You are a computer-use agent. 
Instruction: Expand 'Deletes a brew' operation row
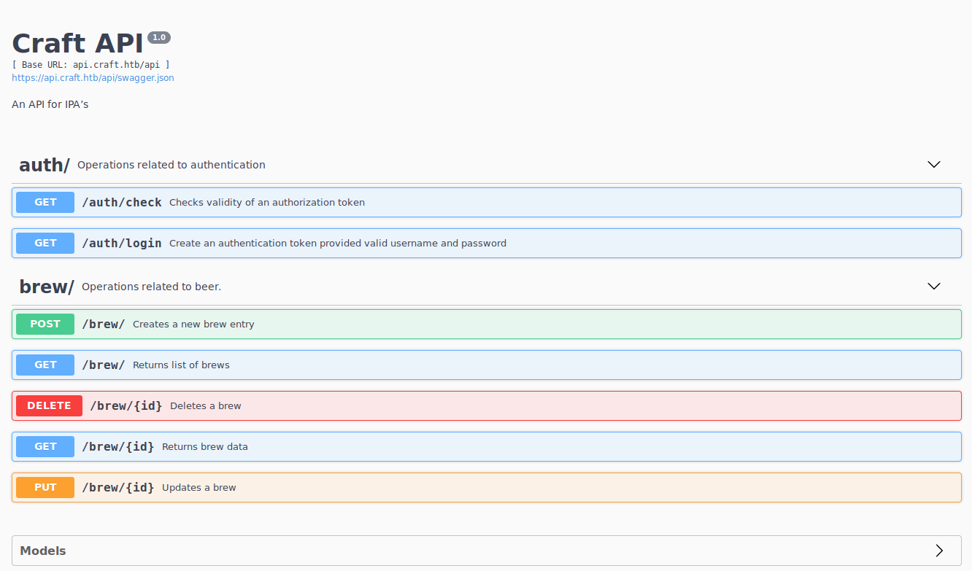click(205, 405)
